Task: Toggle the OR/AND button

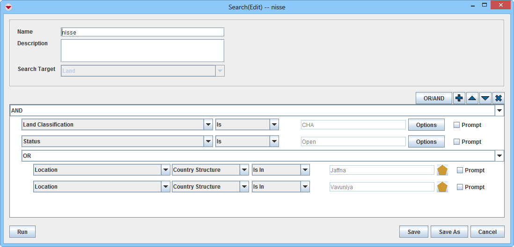Action: pos(433,98)
